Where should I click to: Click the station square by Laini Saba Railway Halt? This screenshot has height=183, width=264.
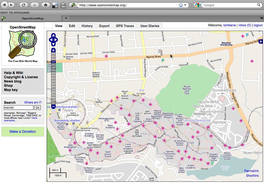coord(197,124)
